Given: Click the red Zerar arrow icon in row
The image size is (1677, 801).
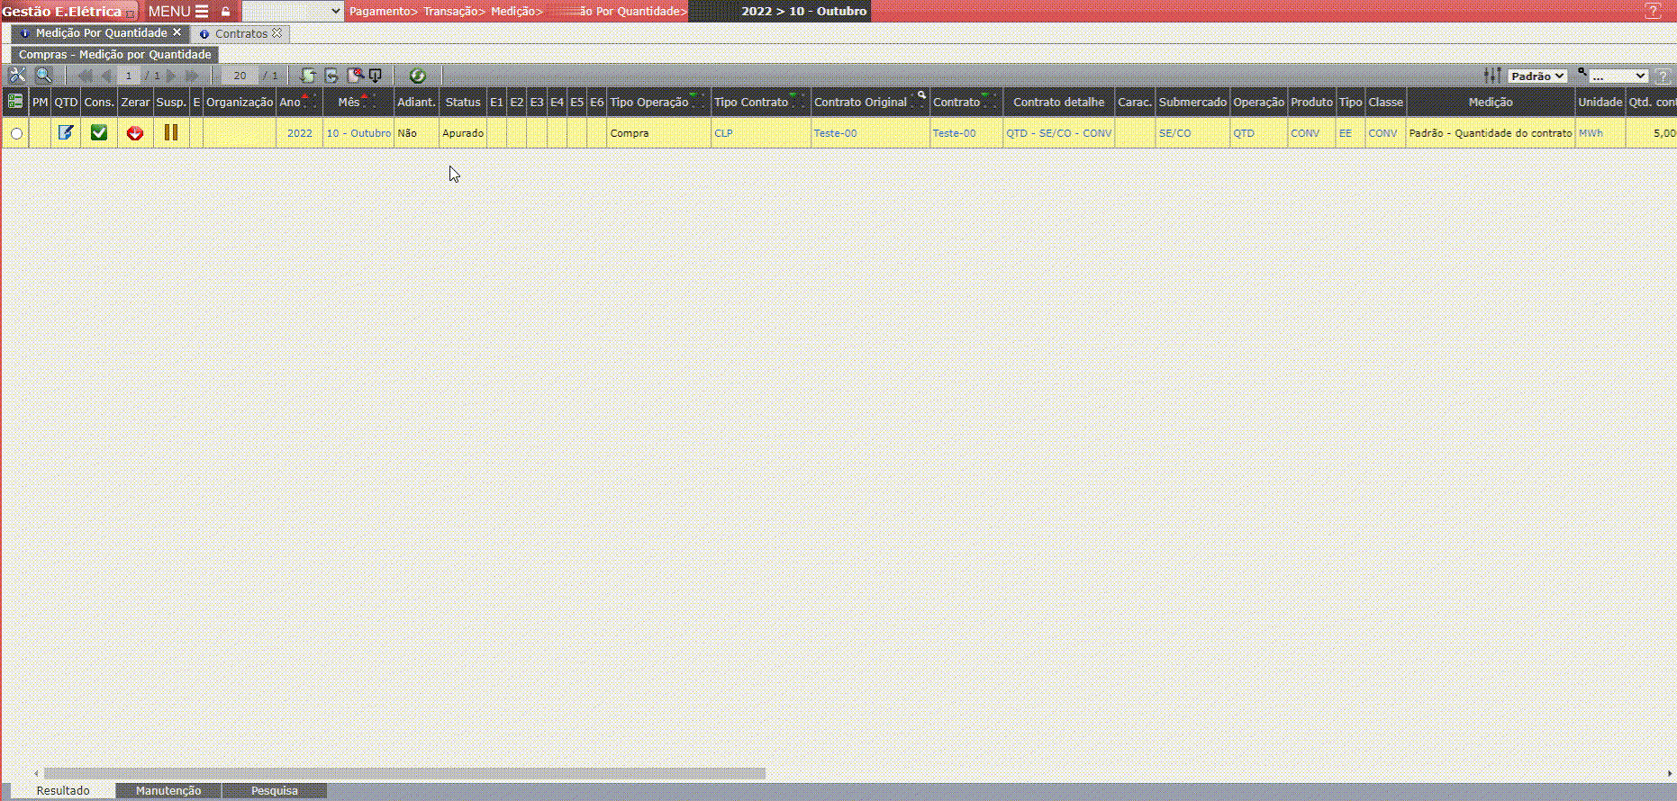Looking at the screenshot, I should (x=135, y=133).
